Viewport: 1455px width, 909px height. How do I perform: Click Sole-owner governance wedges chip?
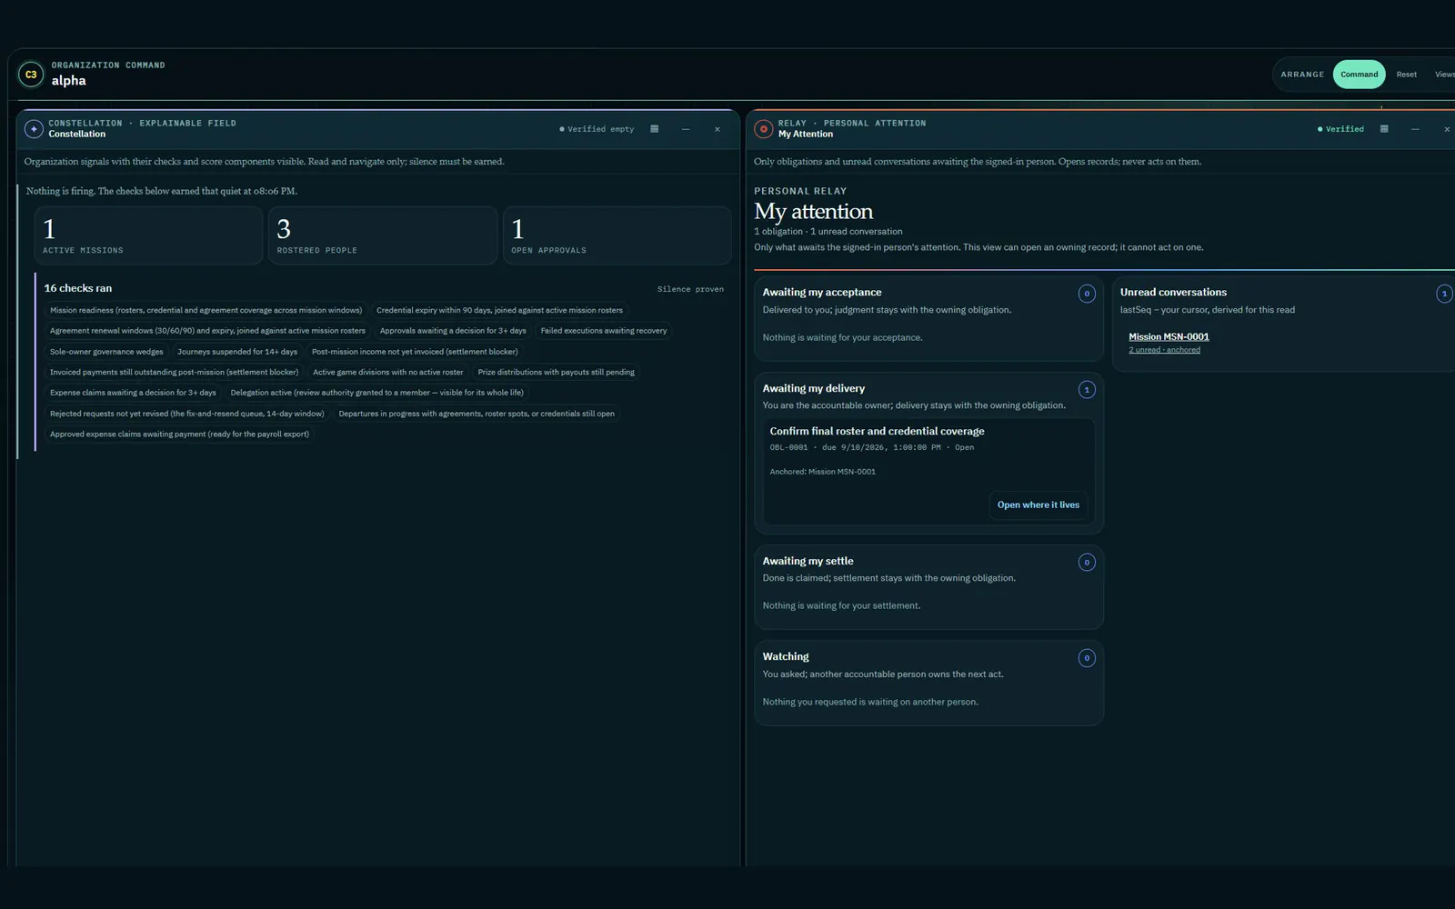106,352
